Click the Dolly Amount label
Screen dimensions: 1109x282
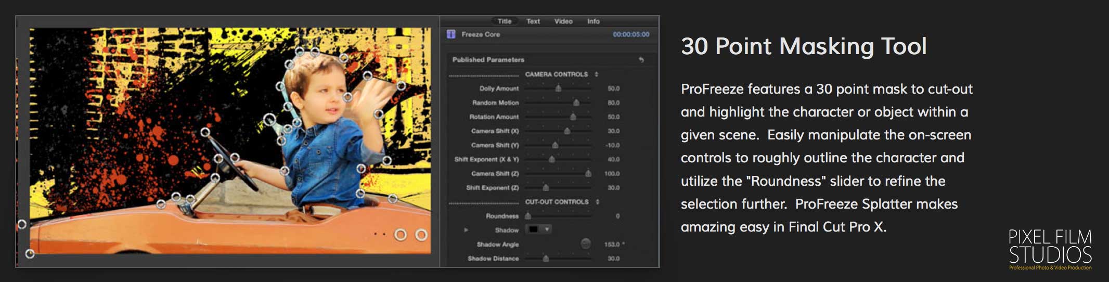(499, 88)
